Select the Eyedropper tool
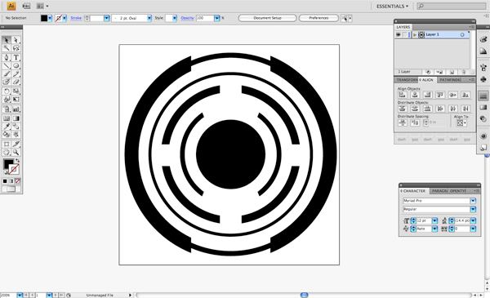Image resolution: width=490 pixels, height=298 pixels. (7, 127)
